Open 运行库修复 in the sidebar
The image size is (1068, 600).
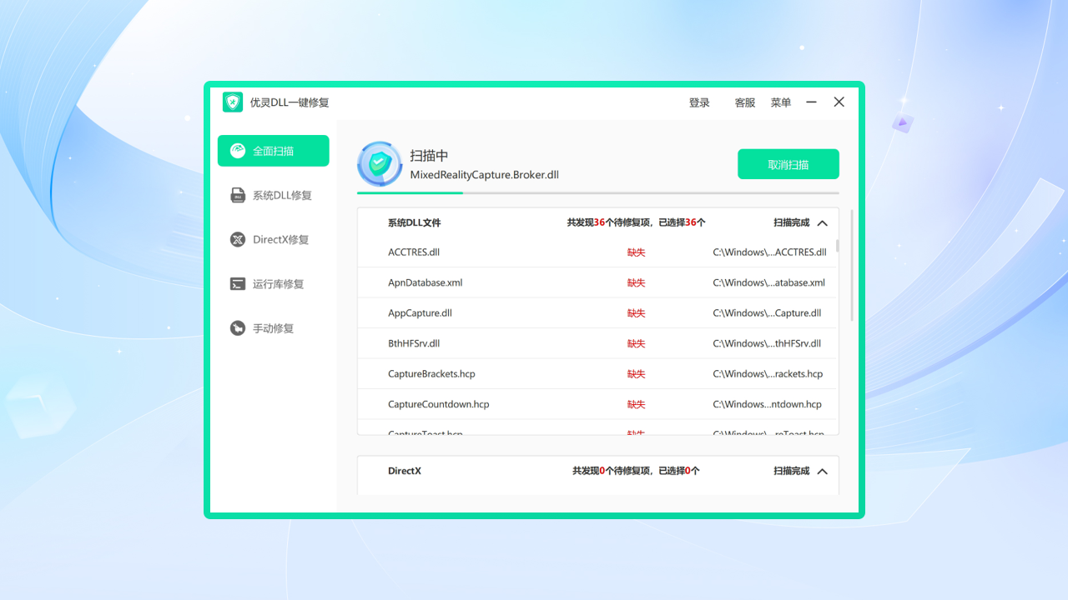(273, 283)
